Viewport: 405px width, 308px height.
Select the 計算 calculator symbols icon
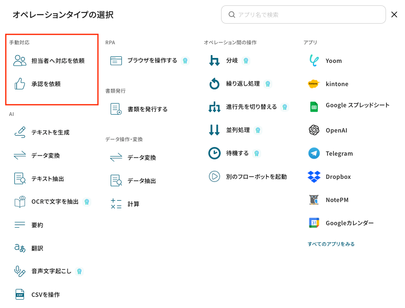coord(116,204)
